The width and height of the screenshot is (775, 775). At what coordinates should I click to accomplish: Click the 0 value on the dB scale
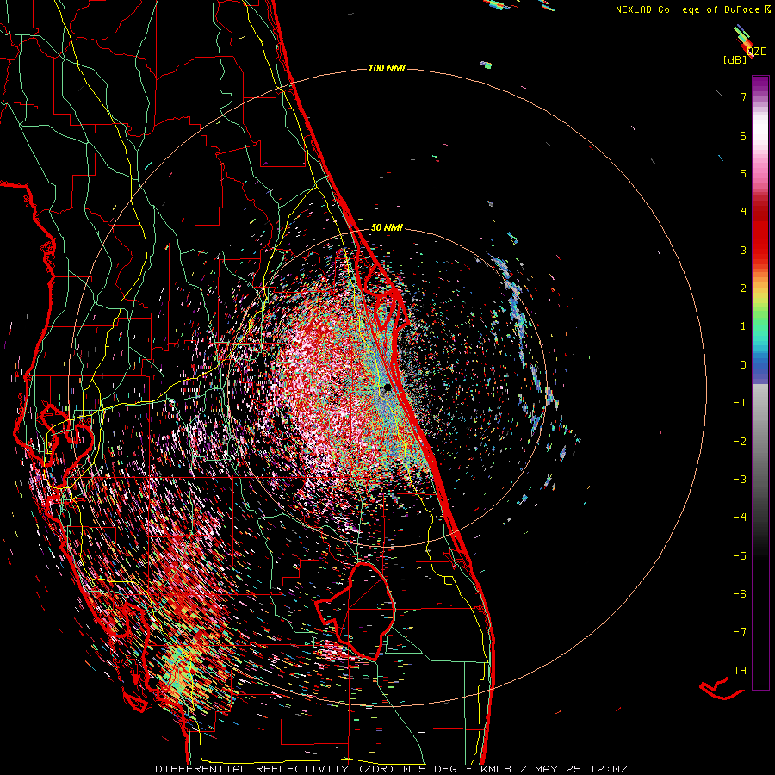click(x=743, y=365)
